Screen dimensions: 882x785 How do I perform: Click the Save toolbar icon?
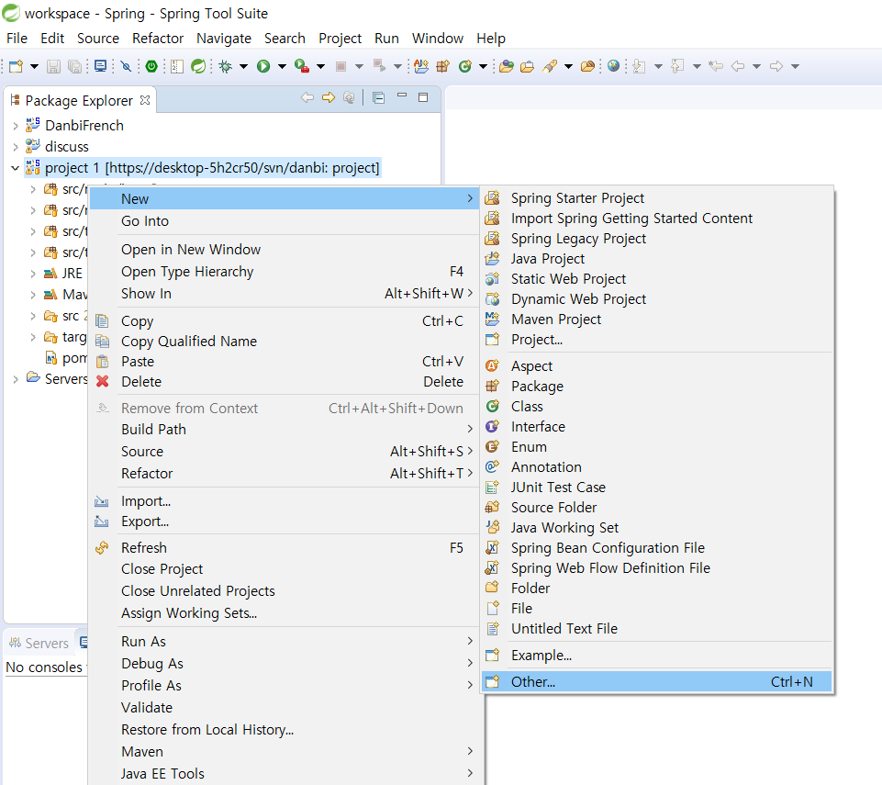tap(53, 66)
